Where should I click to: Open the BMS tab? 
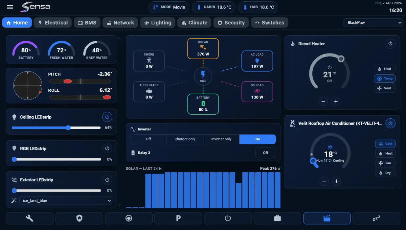tap(87, 23)
